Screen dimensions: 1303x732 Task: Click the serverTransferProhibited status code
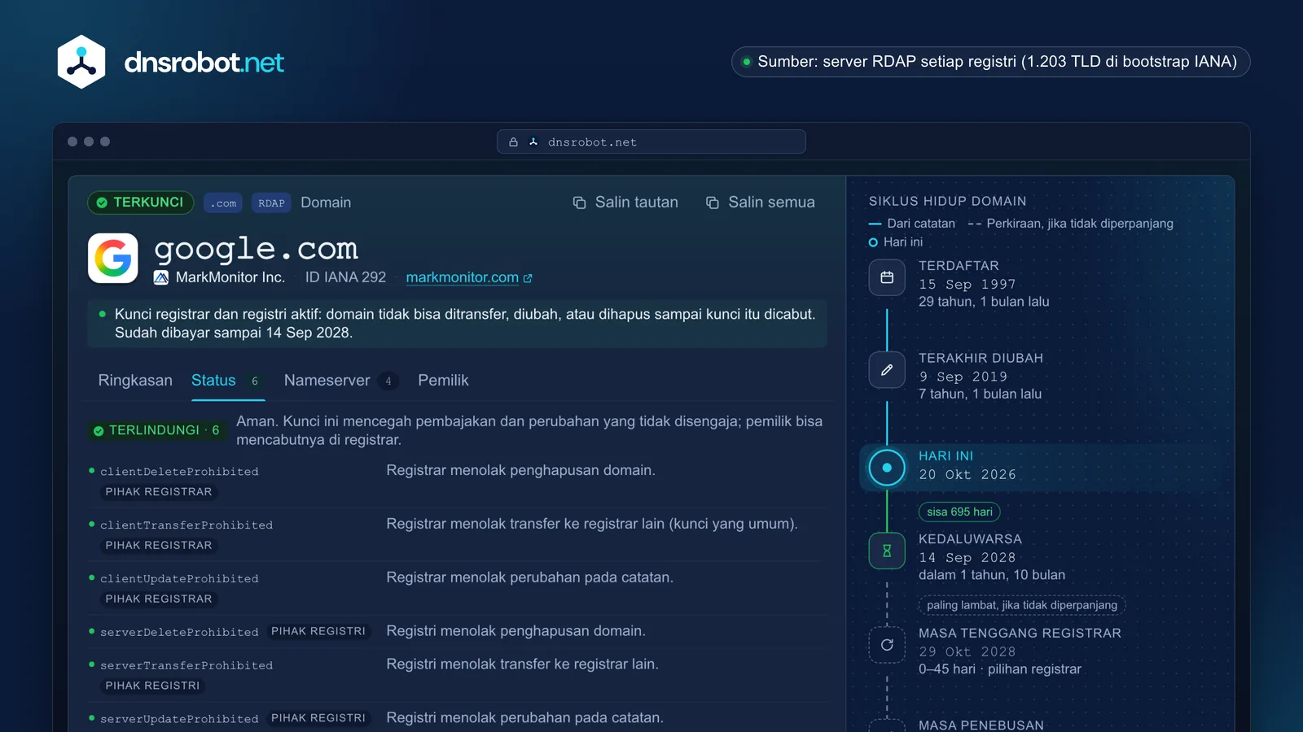pyautogui.click(x=186, y=666)
